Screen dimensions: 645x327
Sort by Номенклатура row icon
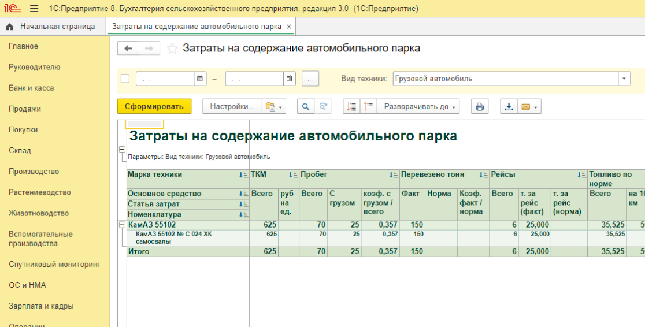point(243,214)
